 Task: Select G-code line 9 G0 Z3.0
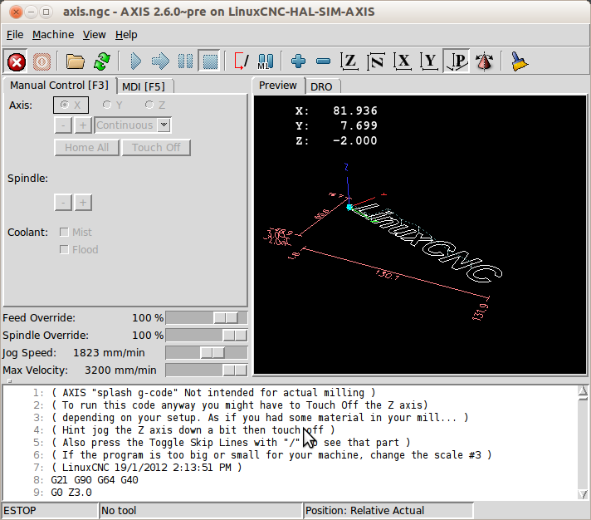pos(71,493)
